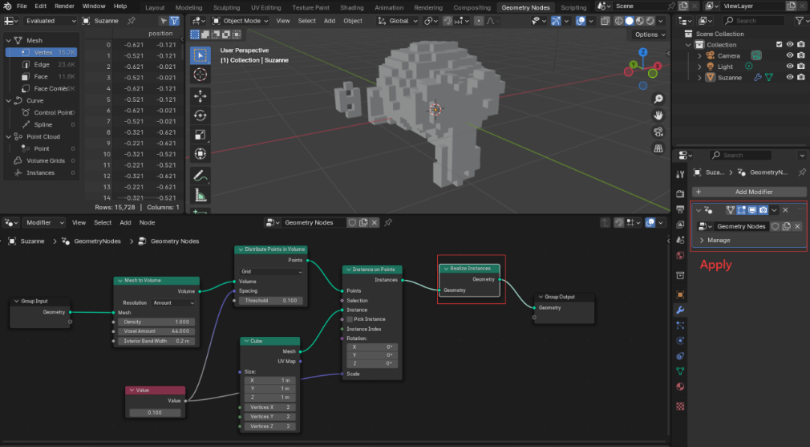Hide the Camera object in outliner
The width and height of the screenshot is (810, 447).
pyautogui.click(x=790, y=55)
